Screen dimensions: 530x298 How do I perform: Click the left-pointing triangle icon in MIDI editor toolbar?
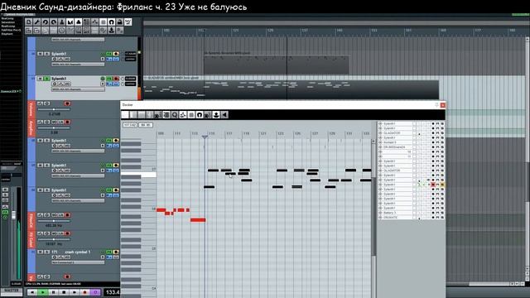point(224,115)
